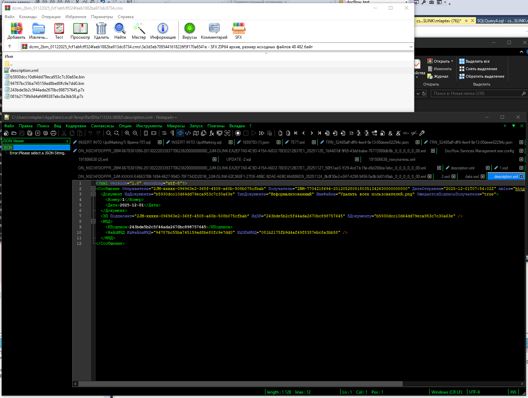This screenshot has width=528, height=398.
Task: Click the Выделить все button
Action: click(477, 61)
